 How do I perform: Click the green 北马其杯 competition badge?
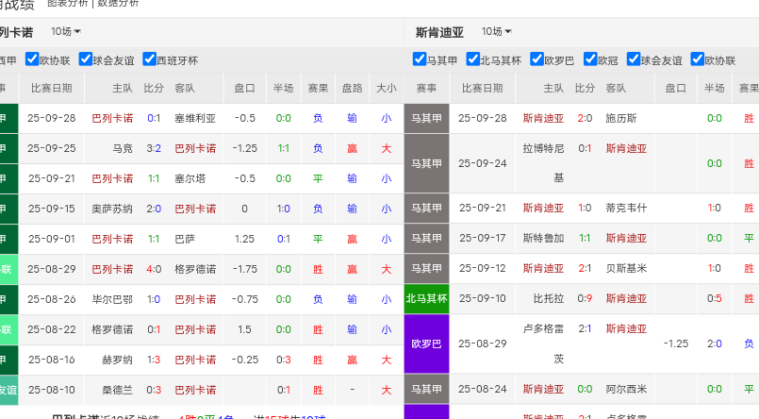click(427, 299)
